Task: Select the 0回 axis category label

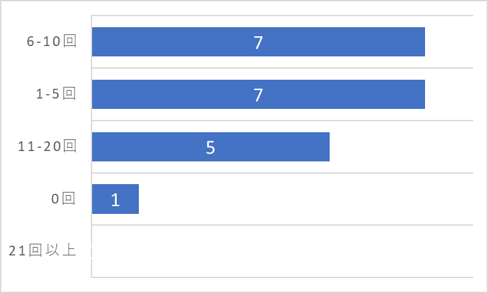Action: [64, 198]
